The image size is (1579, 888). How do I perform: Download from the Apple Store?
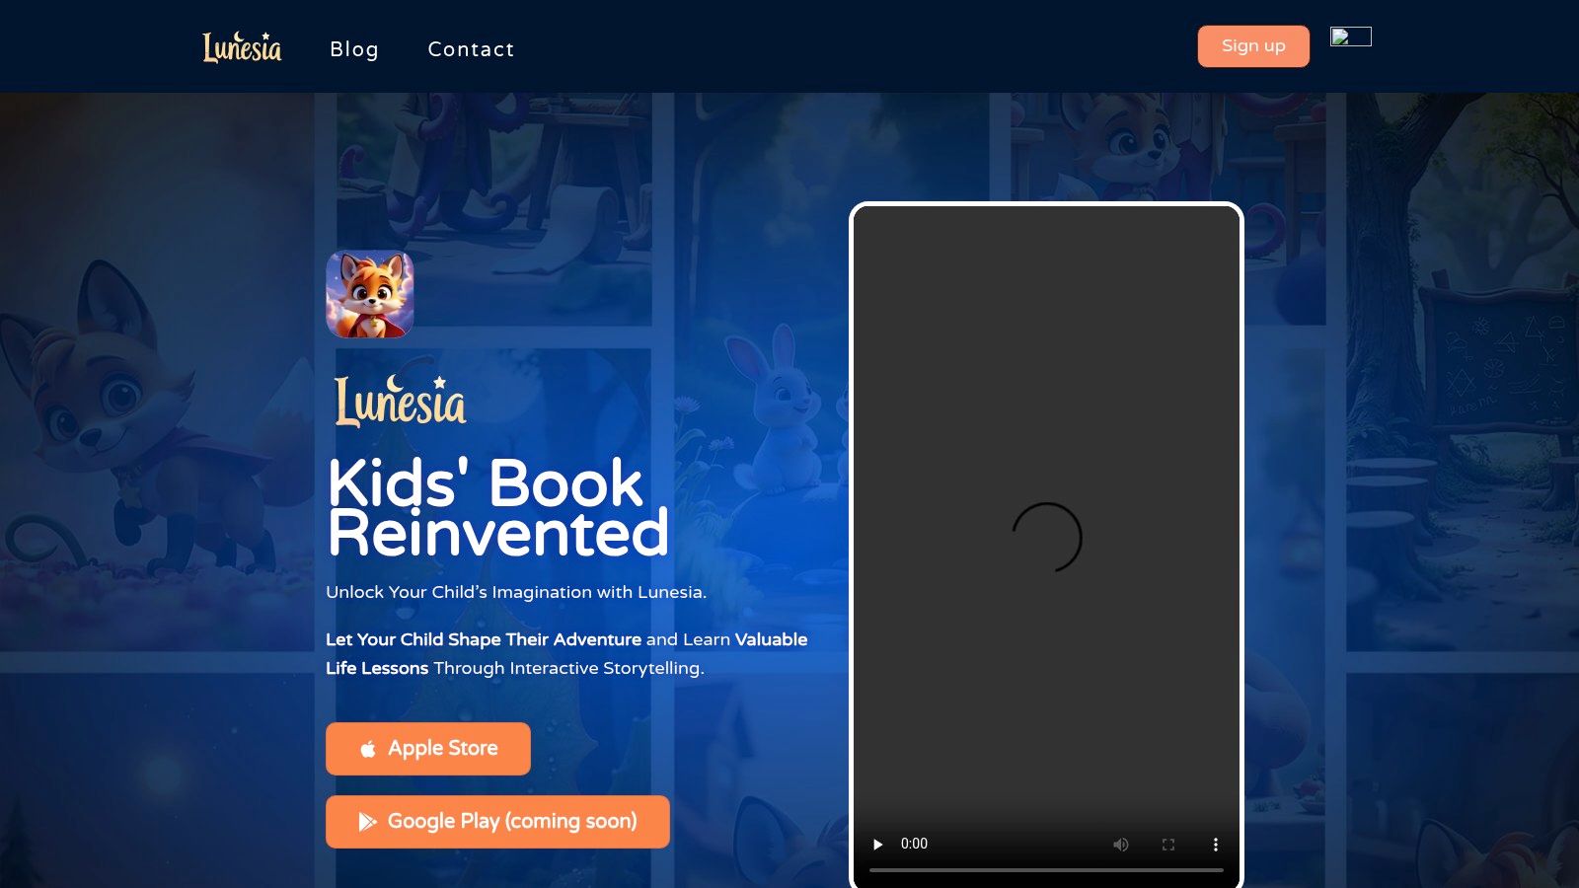(428, 749)
